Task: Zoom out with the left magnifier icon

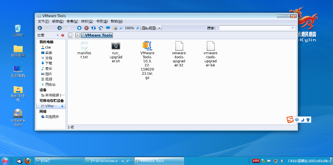Action: click(121, 28)
